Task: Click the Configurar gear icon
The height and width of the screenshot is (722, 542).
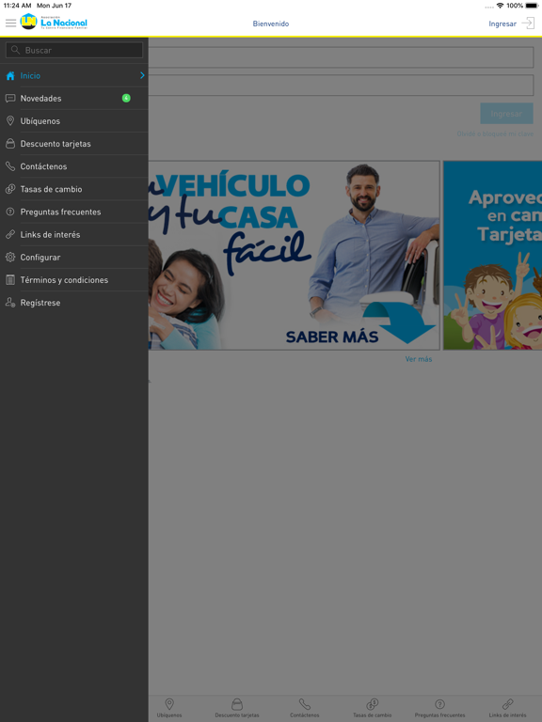Action: coord(10,257)
